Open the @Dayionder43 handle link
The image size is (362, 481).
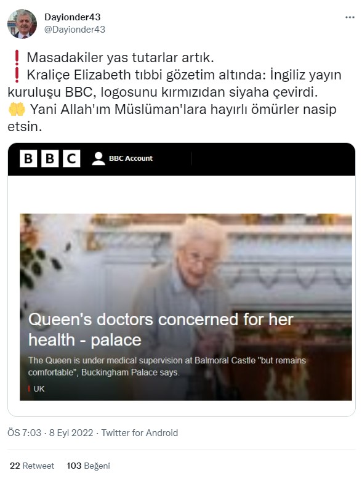[x=74, y=30]
